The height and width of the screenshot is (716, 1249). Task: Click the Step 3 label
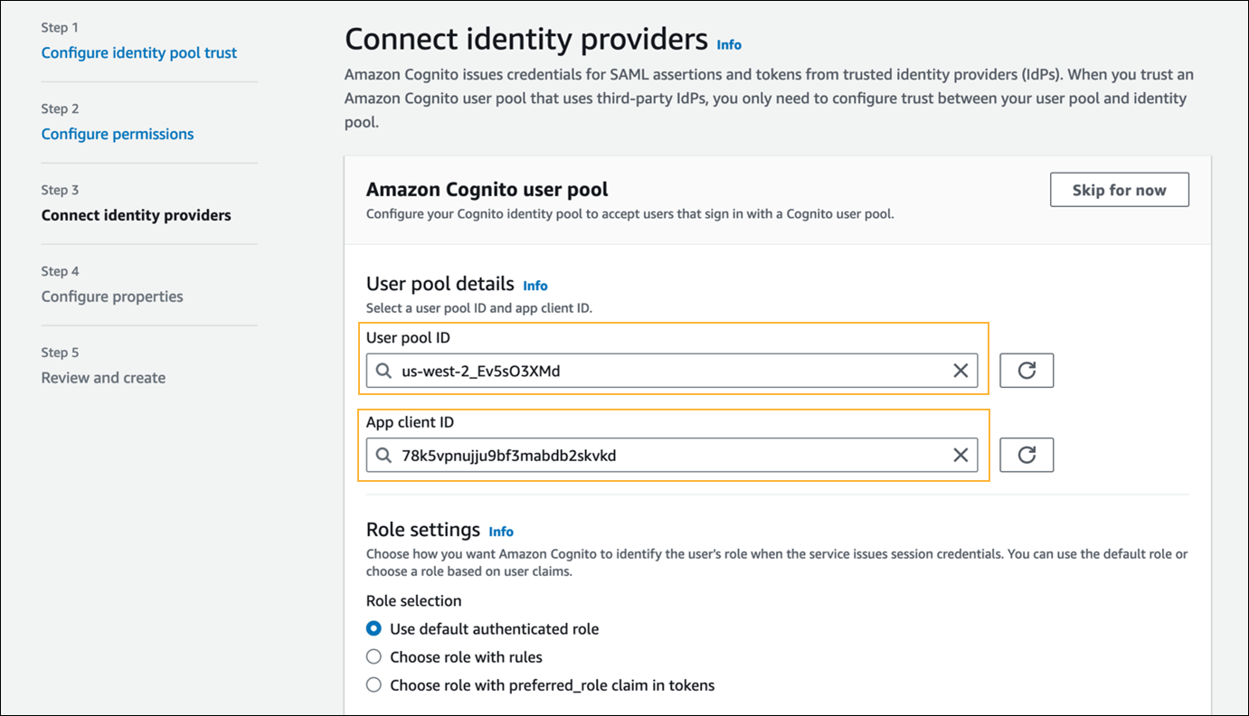[61, 190]
